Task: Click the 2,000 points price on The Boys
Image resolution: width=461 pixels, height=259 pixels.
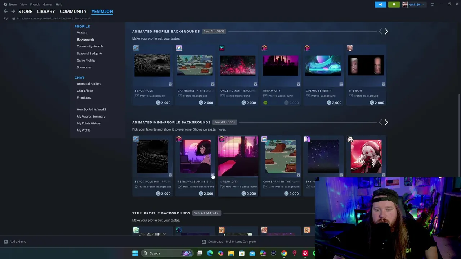Action: pos(376,103)
